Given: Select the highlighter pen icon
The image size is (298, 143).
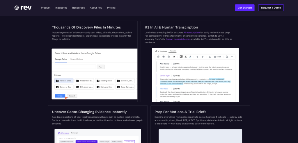Looking at the screenshot, I should pyautogui.click(x=190, y=57).
